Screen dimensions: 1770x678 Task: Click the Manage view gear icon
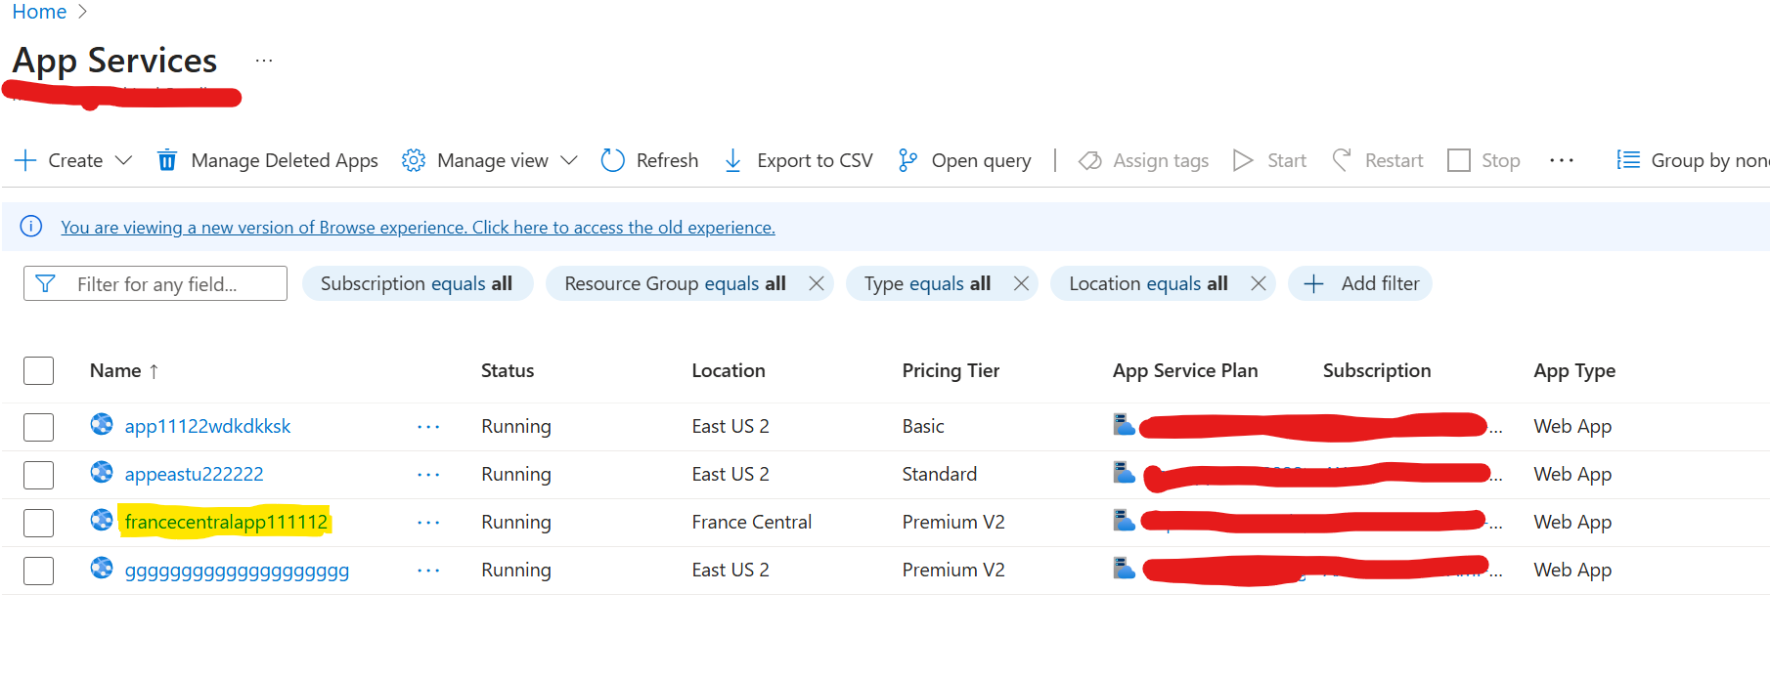(x=414, y=160)
